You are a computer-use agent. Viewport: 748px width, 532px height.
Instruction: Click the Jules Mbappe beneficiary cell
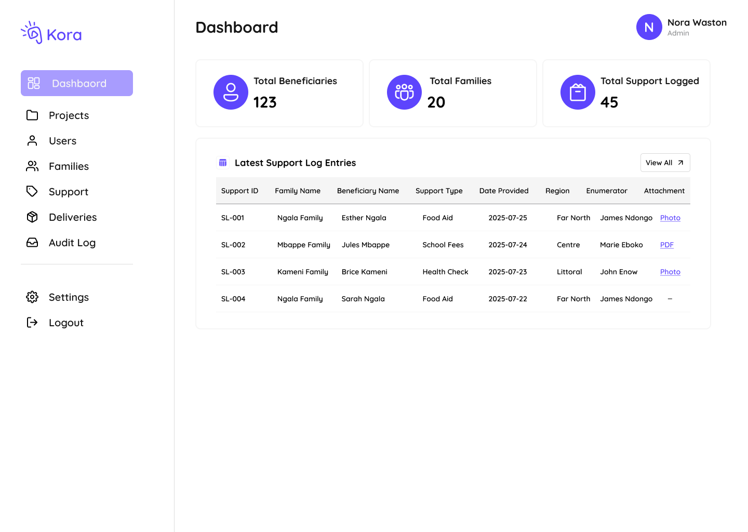pos(366,245)
